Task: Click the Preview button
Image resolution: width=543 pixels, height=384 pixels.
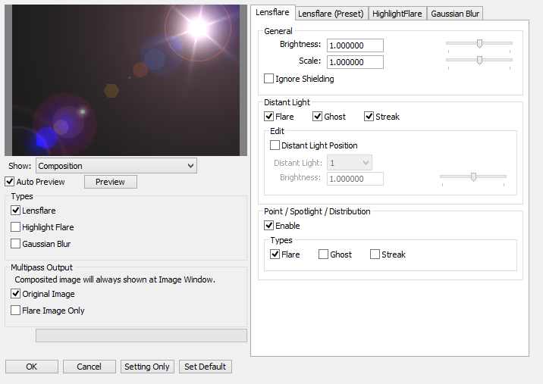Action: click(111, 182)
